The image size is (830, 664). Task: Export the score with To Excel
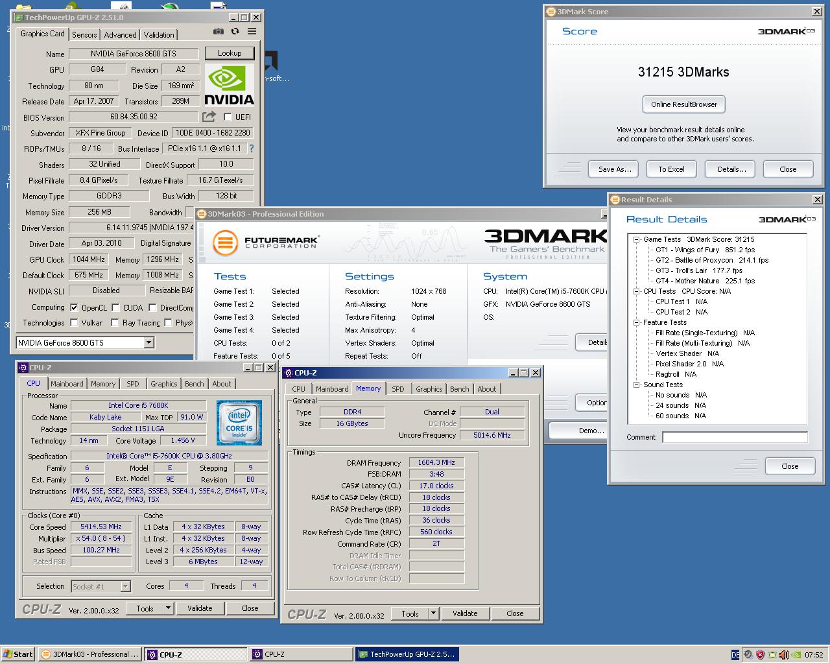pos(671,169)
